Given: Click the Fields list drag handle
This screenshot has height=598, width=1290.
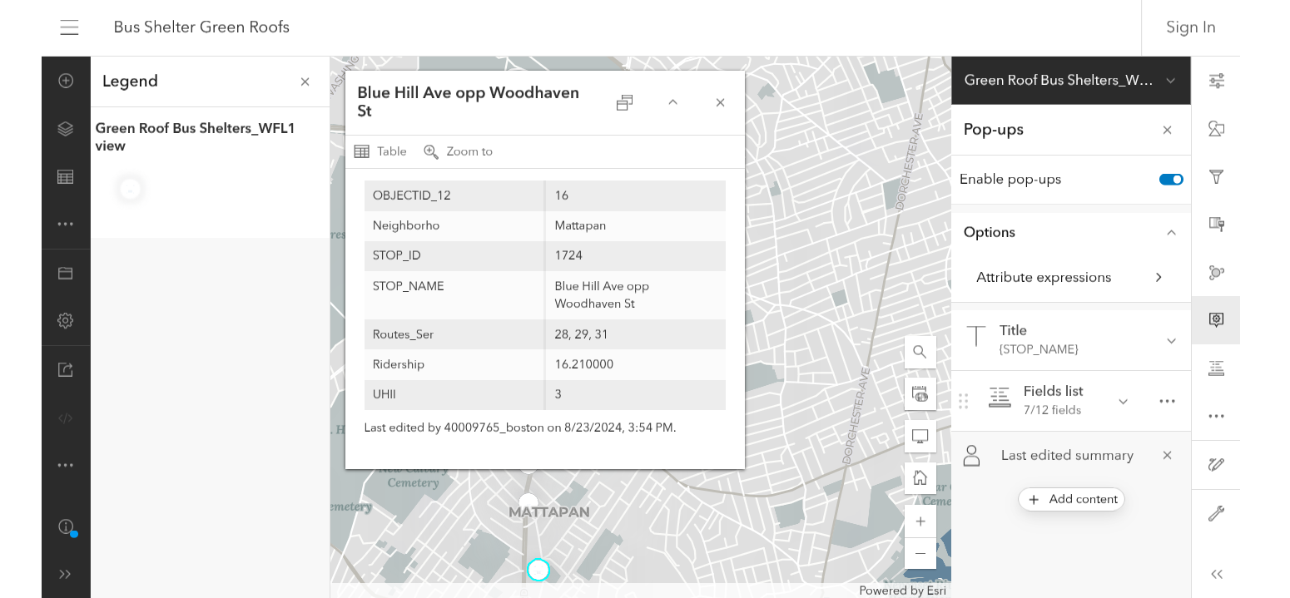Looking at the screenshot, I should point(964,401).
